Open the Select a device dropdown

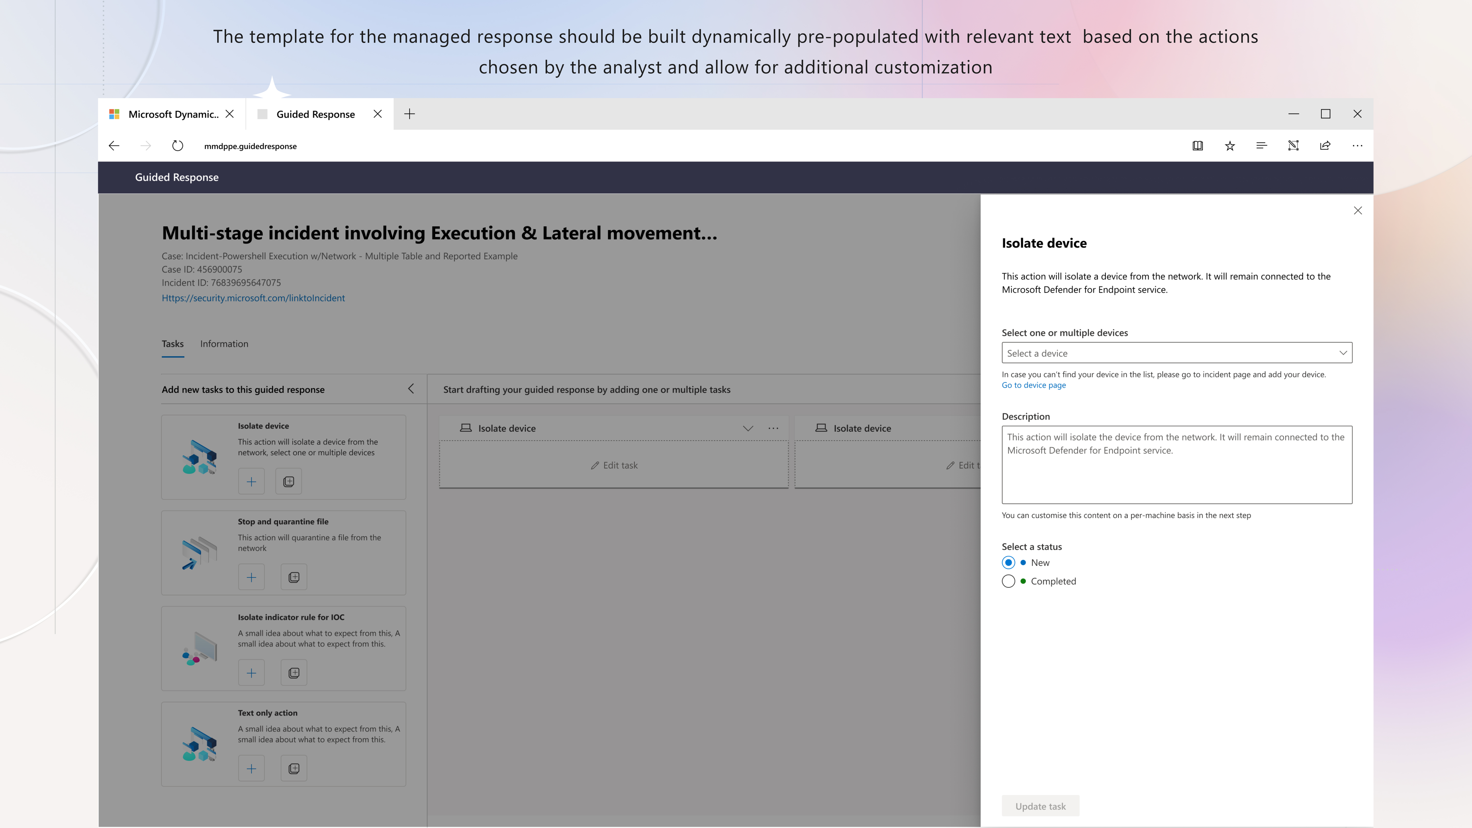1177,353
